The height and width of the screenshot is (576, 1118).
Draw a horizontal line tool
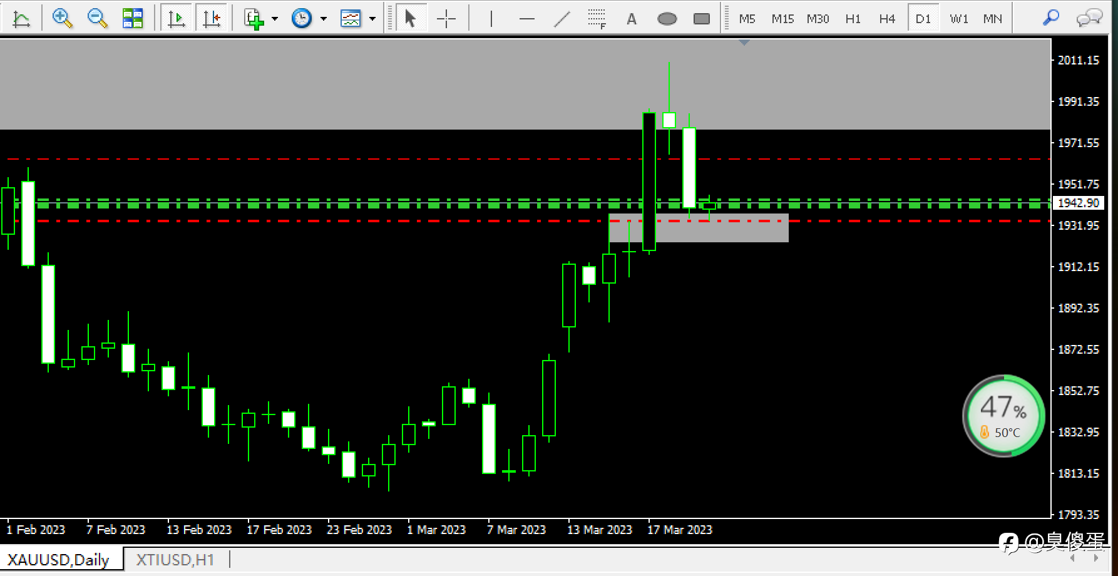pos(527,19)
